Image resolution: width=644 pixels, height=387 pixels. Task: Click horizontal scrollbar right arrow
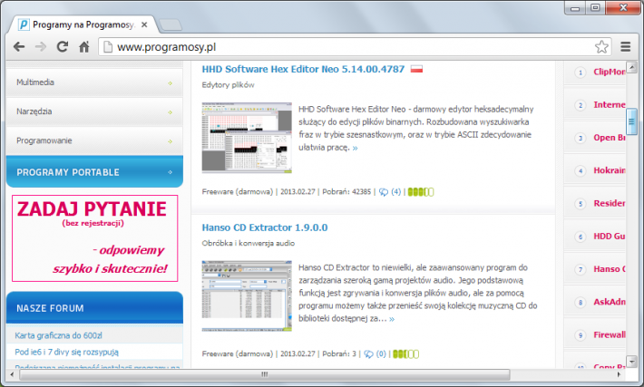619,374
